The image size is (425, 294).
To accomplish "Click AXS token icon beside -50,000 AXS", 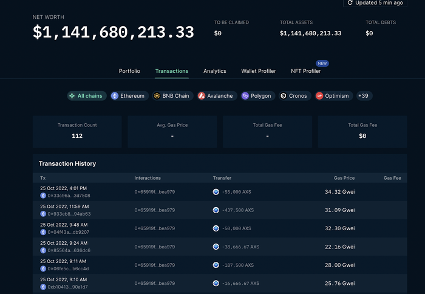I will 216,228.
